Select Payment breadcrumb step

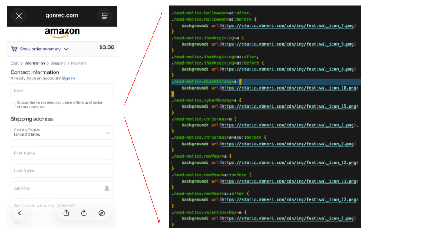pyautogui.click(x=78, y=63)
